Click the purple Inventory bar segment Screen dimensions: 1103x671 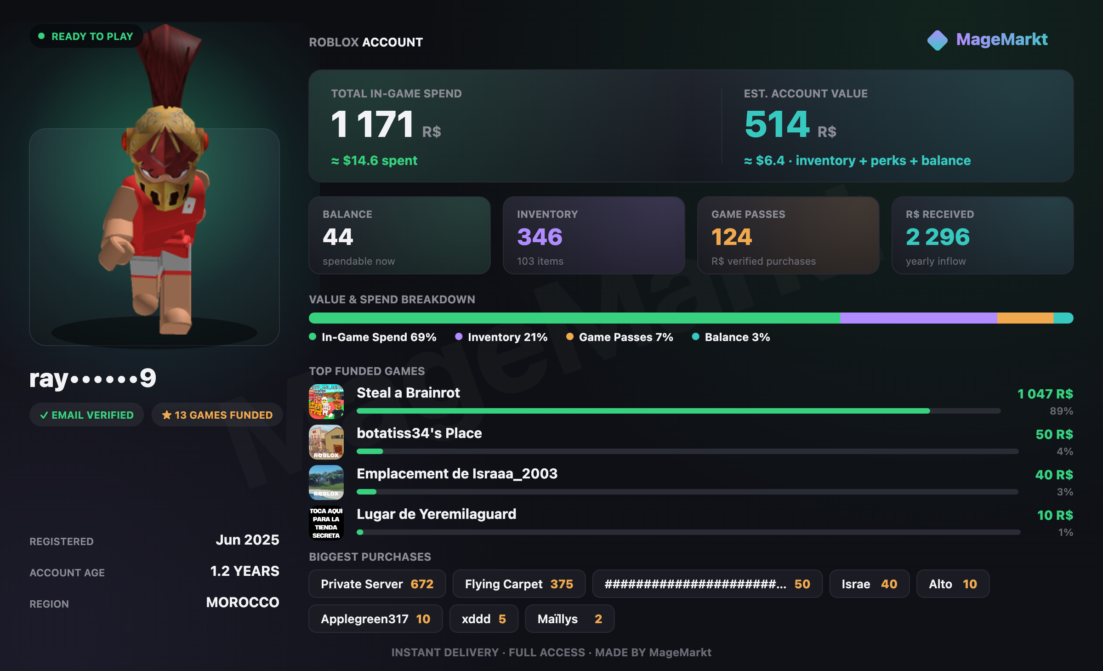coord(919,318)
